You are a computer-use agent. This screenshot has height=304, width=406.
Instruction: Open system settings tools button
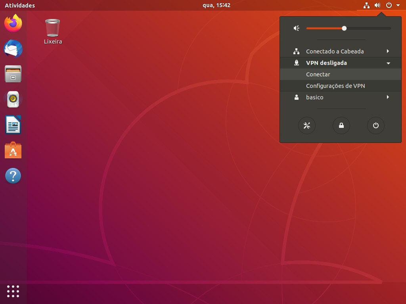[x=307, y=125]
